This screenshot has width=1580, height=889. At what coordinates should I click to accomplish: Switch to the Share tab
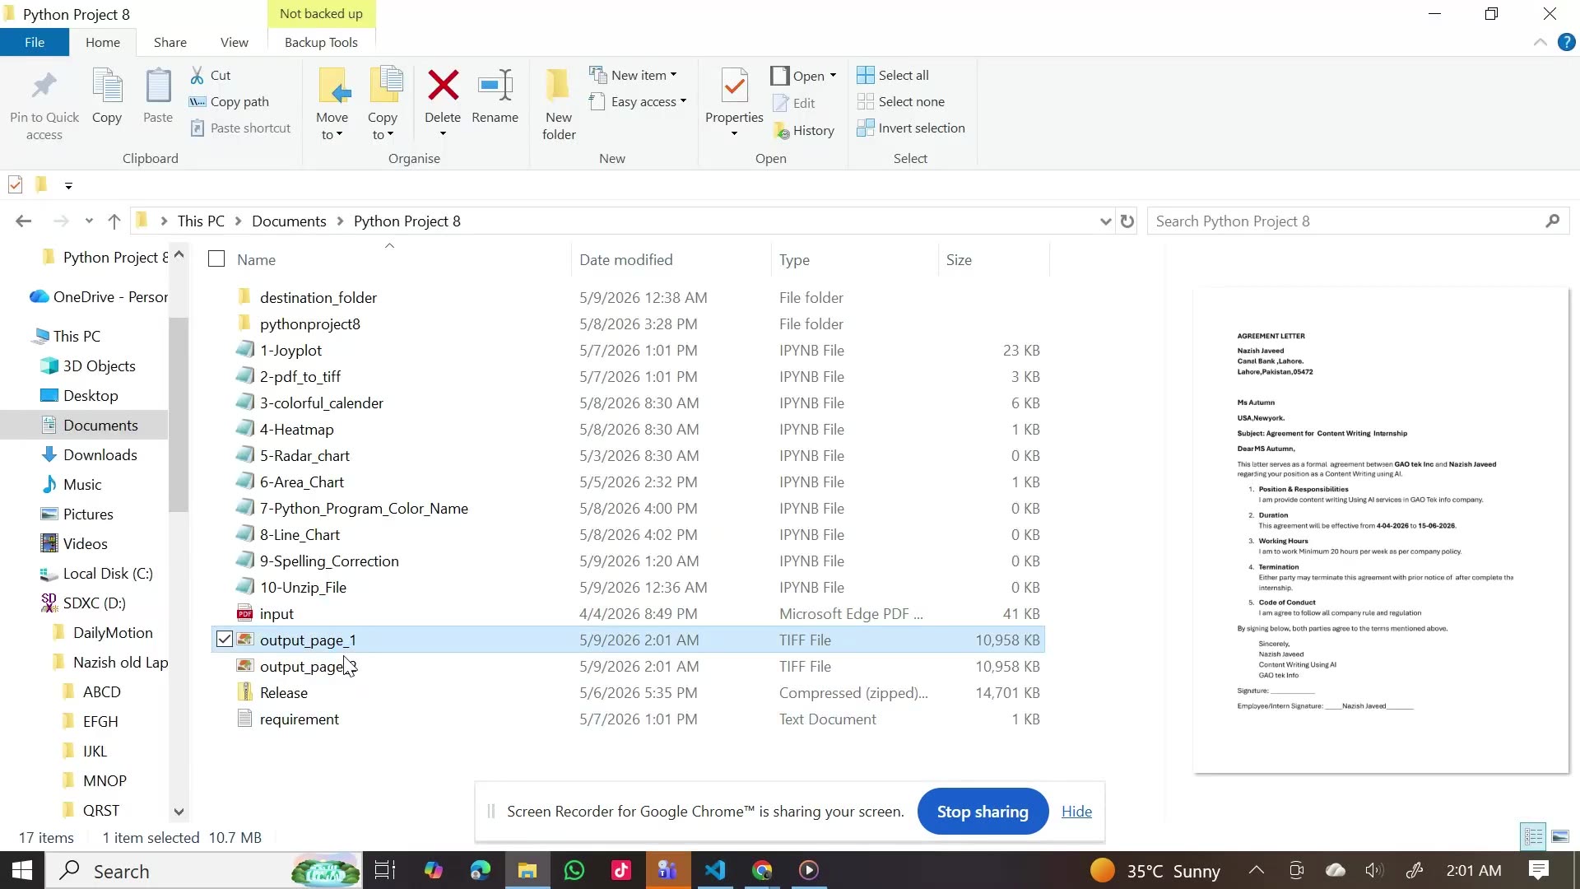pyautogui.click(x=170, y=42)
